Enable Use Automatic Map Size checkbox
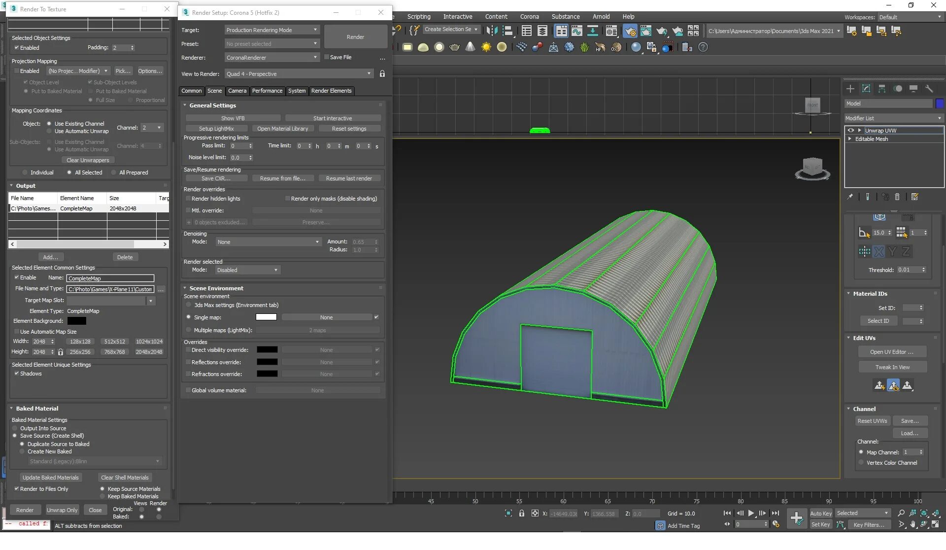Screen dimensions: 946x550 click(x=17, y=332)
